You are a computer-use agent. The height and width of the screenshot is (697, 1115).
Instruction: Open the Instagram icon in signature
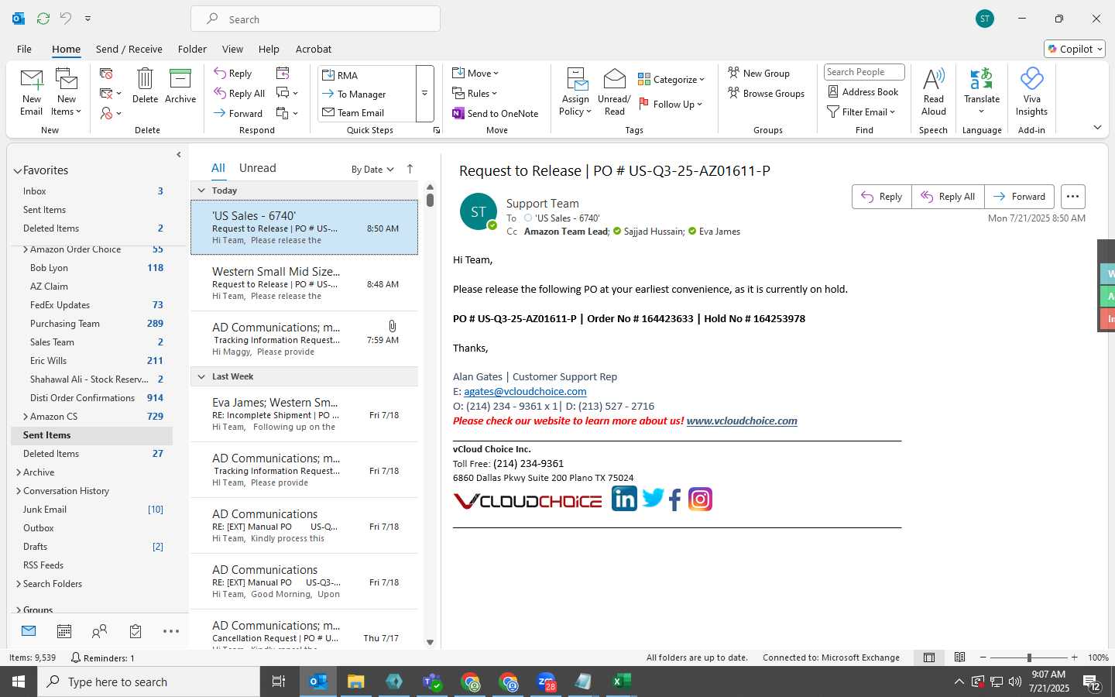700,500
